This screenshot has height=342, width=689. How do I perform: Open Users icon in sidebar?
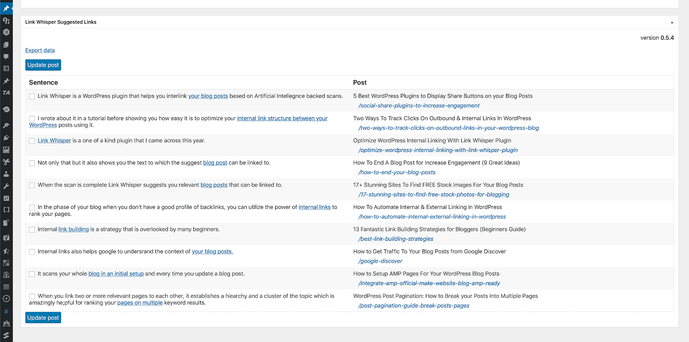(6, 174)
